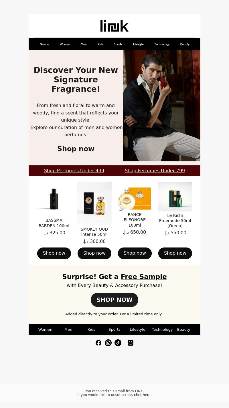
Task: Follow the Shop Perfumes Under 499 link
Action: point(74,171)
